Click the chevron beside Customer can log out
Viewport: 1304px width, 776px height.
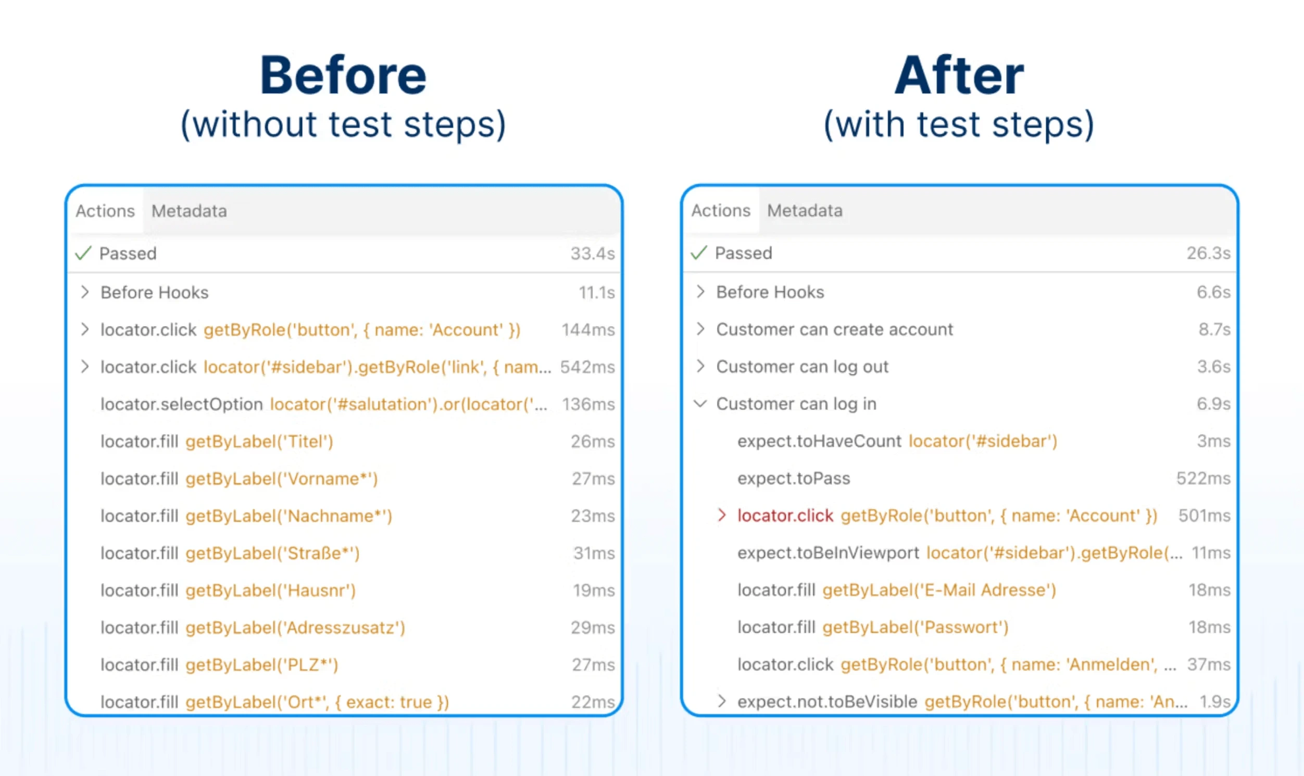tap(700, 367)
